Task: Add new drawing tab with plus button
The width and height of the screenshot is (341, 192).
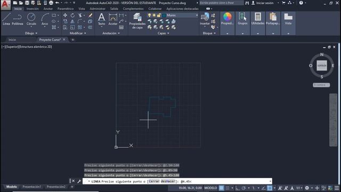Action: (x=72, y=39)
